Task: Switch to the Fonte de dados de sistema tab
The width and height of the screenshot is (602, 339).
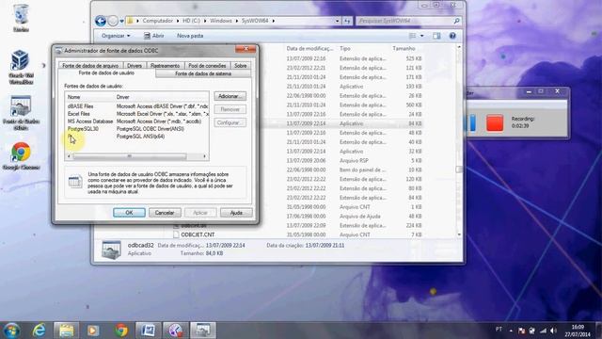Action: click(203, 73)
